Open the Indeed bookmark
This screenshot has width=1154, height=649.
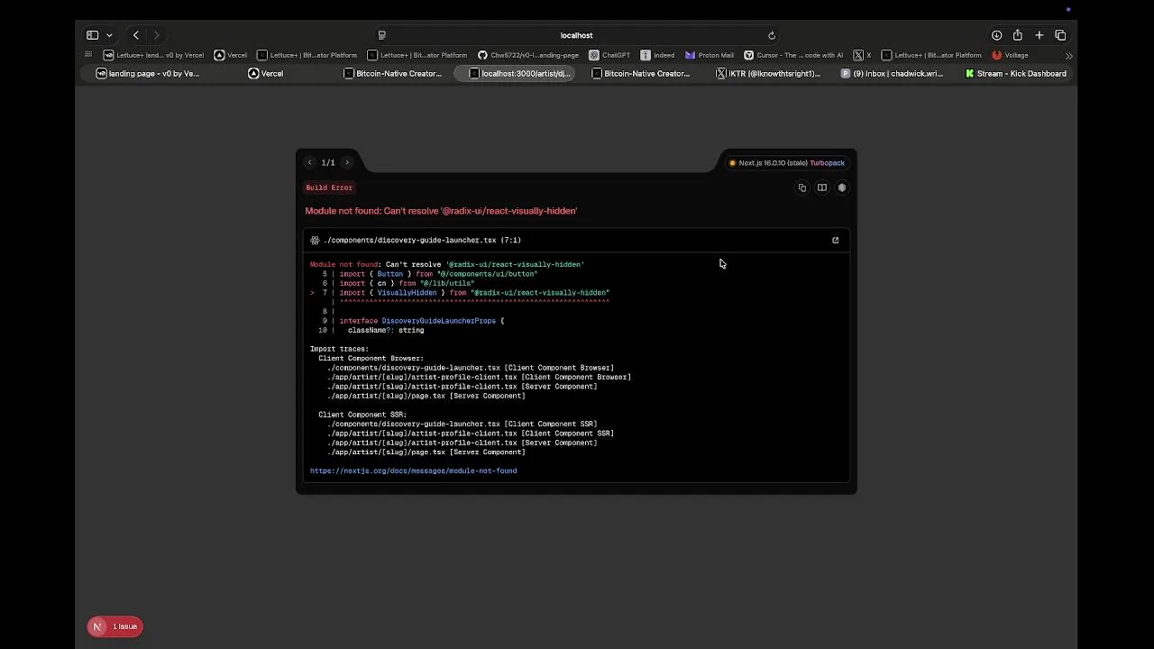[x=658, y=55]
